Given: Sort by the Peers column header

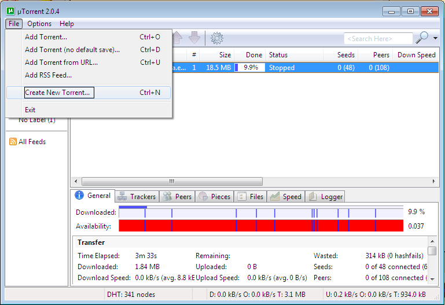Looking at the screenshot, I should coord(375,55).
